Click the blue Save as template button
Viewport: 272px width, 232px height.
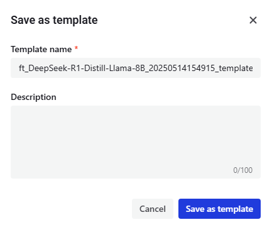coord(219,209)
